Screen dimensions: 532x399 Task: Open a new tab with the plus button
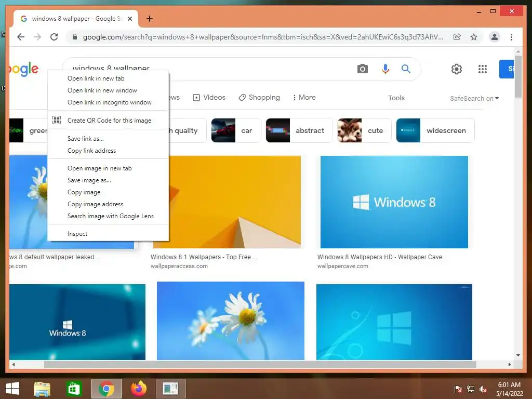(150, 19)
